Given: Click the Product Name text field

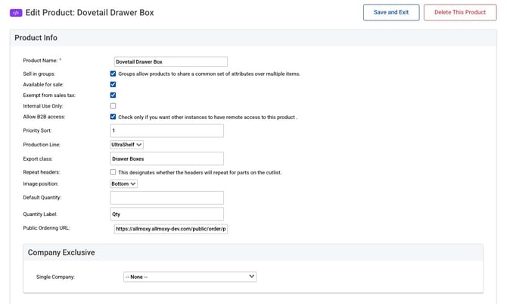Looking at the screenshot, I should pos(170,61).
